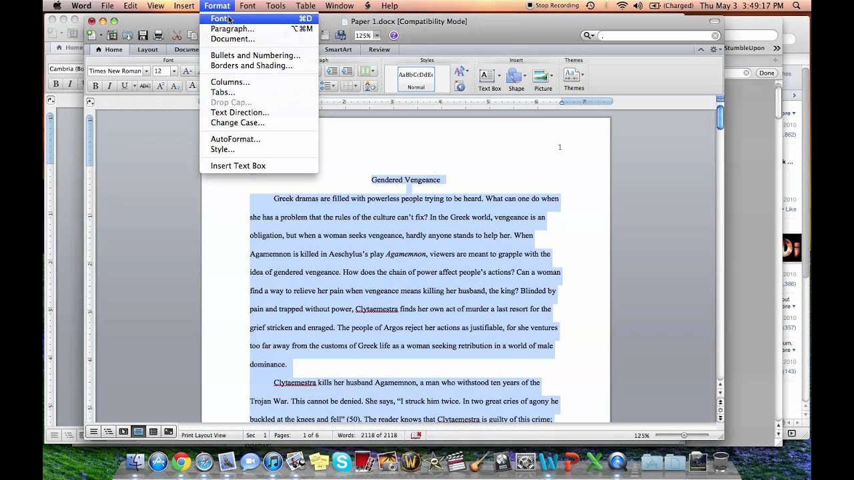Click the Picture insert icon
Image resolution: width=854 pixels, height=480 pixels.
(x=543, y=79)
